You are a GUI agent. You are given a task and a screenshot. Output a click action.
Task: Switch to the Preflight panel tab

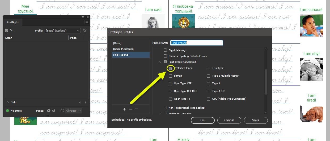coord(13,23)
